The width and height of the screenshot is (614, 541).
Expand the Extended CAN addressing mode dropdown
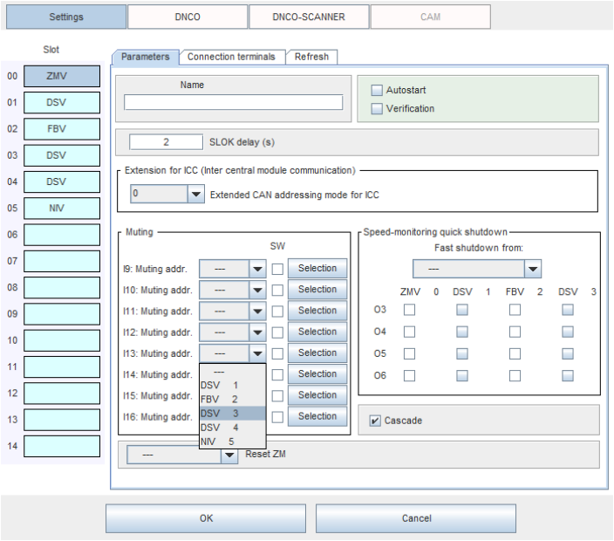tap(195, 195)
